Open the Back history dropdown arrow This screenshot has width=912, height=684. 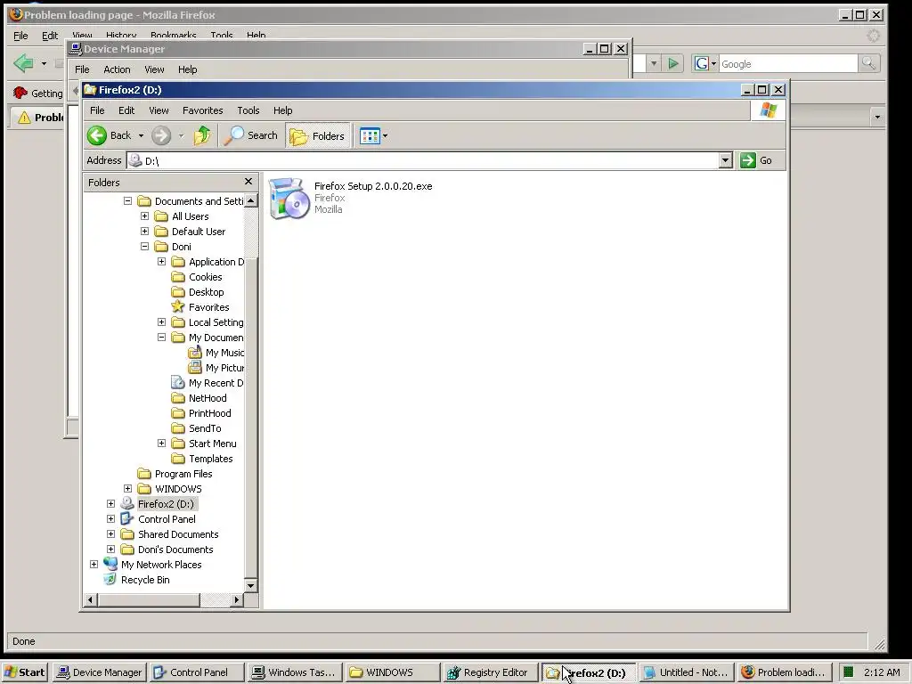coord(141,135)
